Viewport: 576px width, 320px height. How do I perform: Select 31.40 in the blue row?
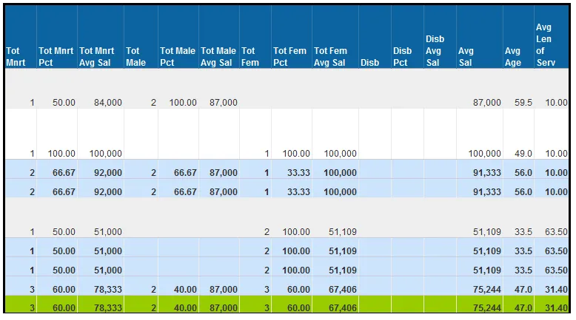[x=556, y=290]
